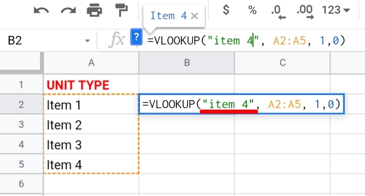This screenshot has width=365, height=196.
Task: Select the UNIT TYPE cell
Action: point(91,84)
